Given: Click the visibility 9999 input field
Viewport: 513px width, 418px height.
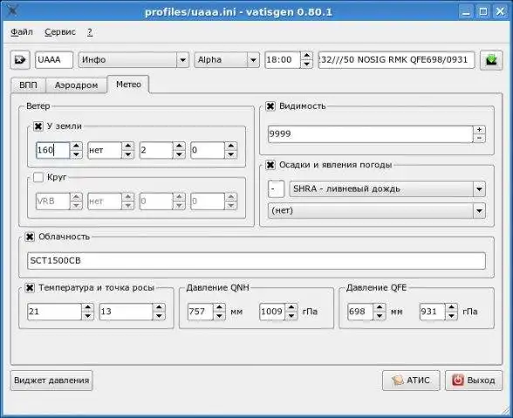Looking at the screenshot, I should [x=370, y=134].
